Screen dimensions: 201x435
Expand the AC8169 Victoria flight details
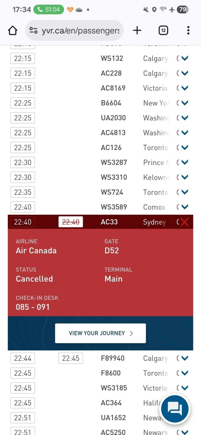(x=185, y=88)
